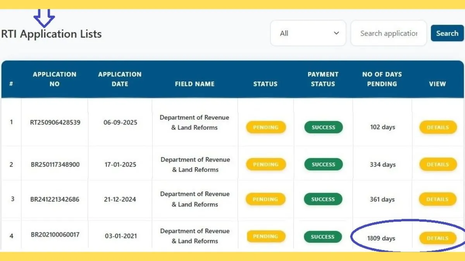
Task: Click the No of Days Pending header
Action: [382, 79]
